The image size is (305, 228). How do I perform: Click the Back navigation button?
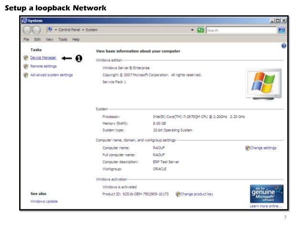tap(27, 30)
